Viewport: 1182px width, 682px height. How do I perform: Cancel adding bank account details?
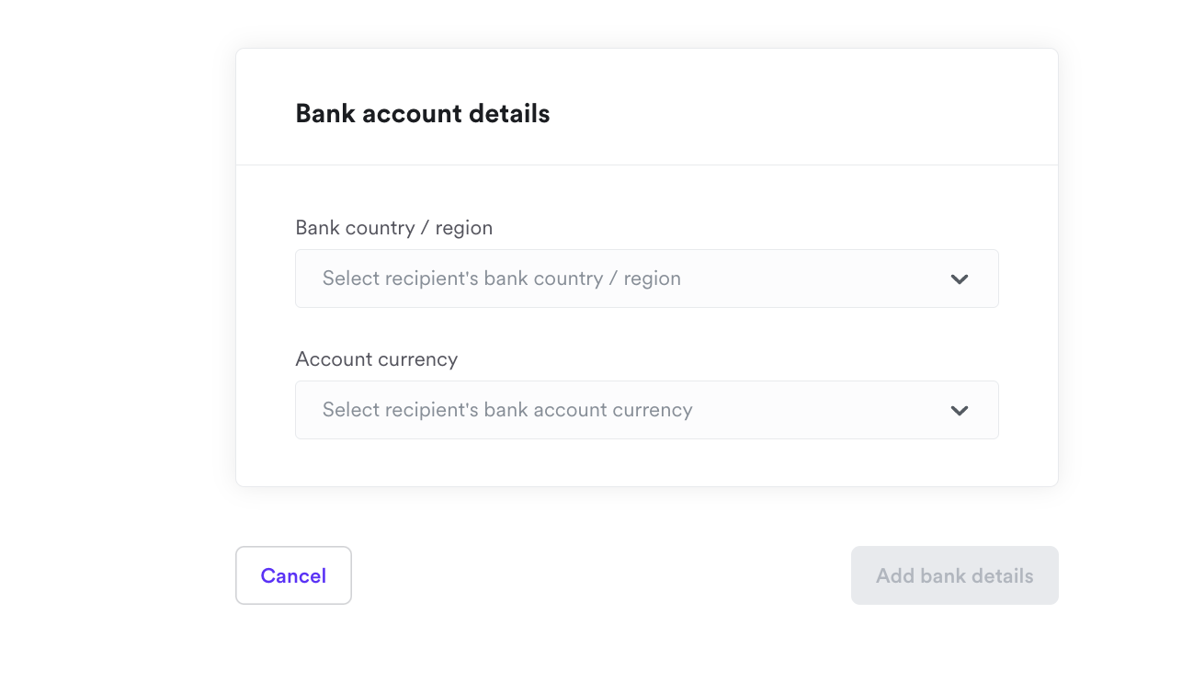pos(293,575)
